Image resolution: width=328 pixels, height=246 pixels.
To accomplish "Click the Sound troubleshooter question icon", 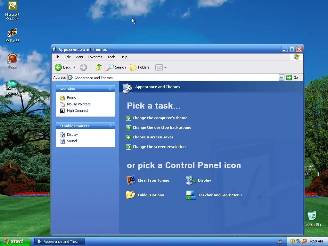I will tap(62, 141).
